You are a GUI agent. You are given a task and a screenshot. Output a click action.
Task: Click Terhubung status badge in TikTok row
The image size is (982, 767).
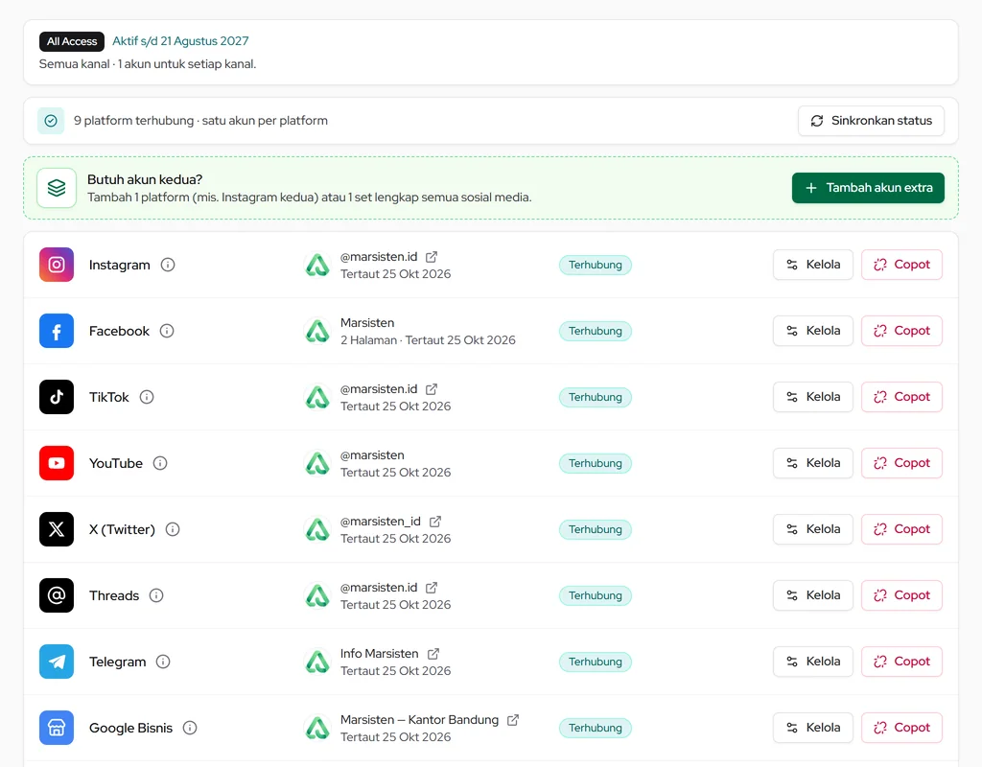pos(595,397)
